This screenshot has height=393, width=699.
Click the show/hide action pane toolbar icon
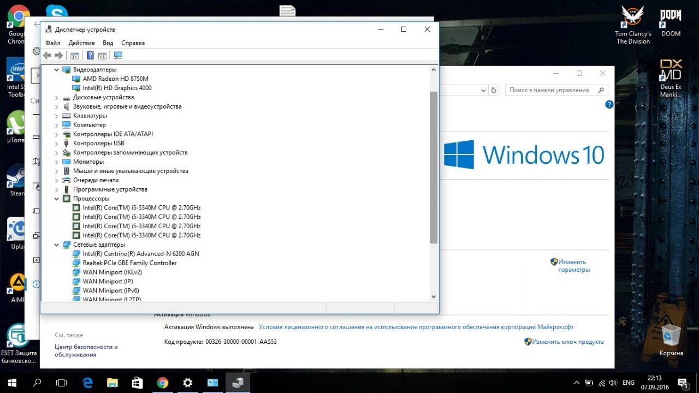(102, 56)
